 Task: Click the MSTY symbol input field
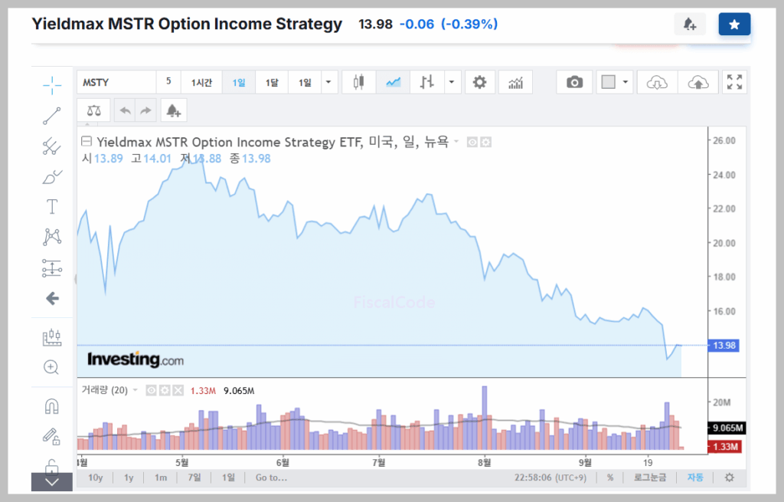[116, 82]
